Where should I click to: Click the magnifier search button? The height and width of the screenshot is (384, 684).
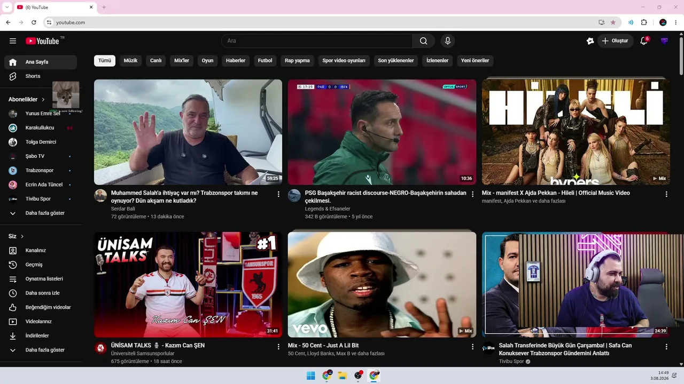pyautogui.click(x=423, y=41)
